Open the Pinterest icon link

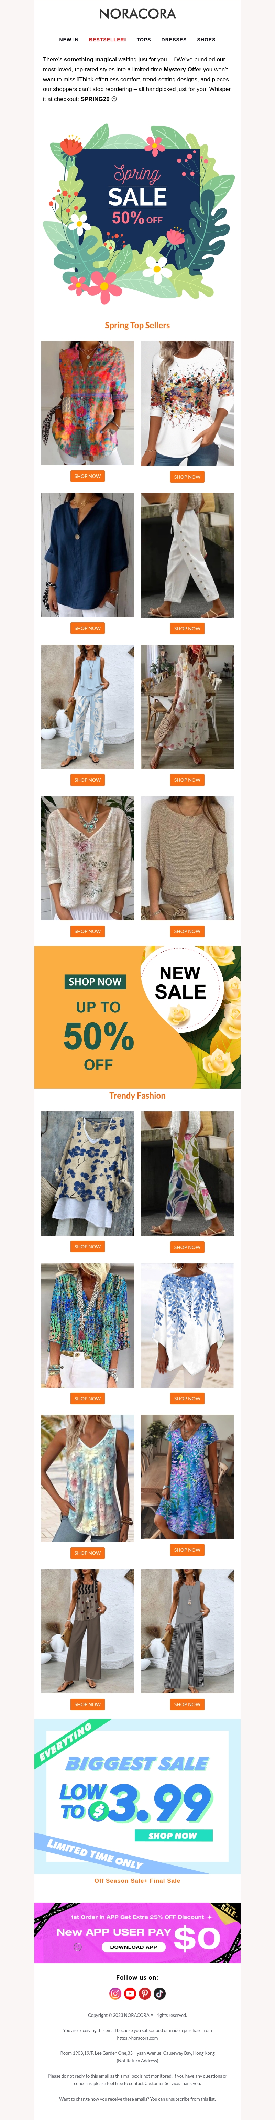pos(144,1993)
